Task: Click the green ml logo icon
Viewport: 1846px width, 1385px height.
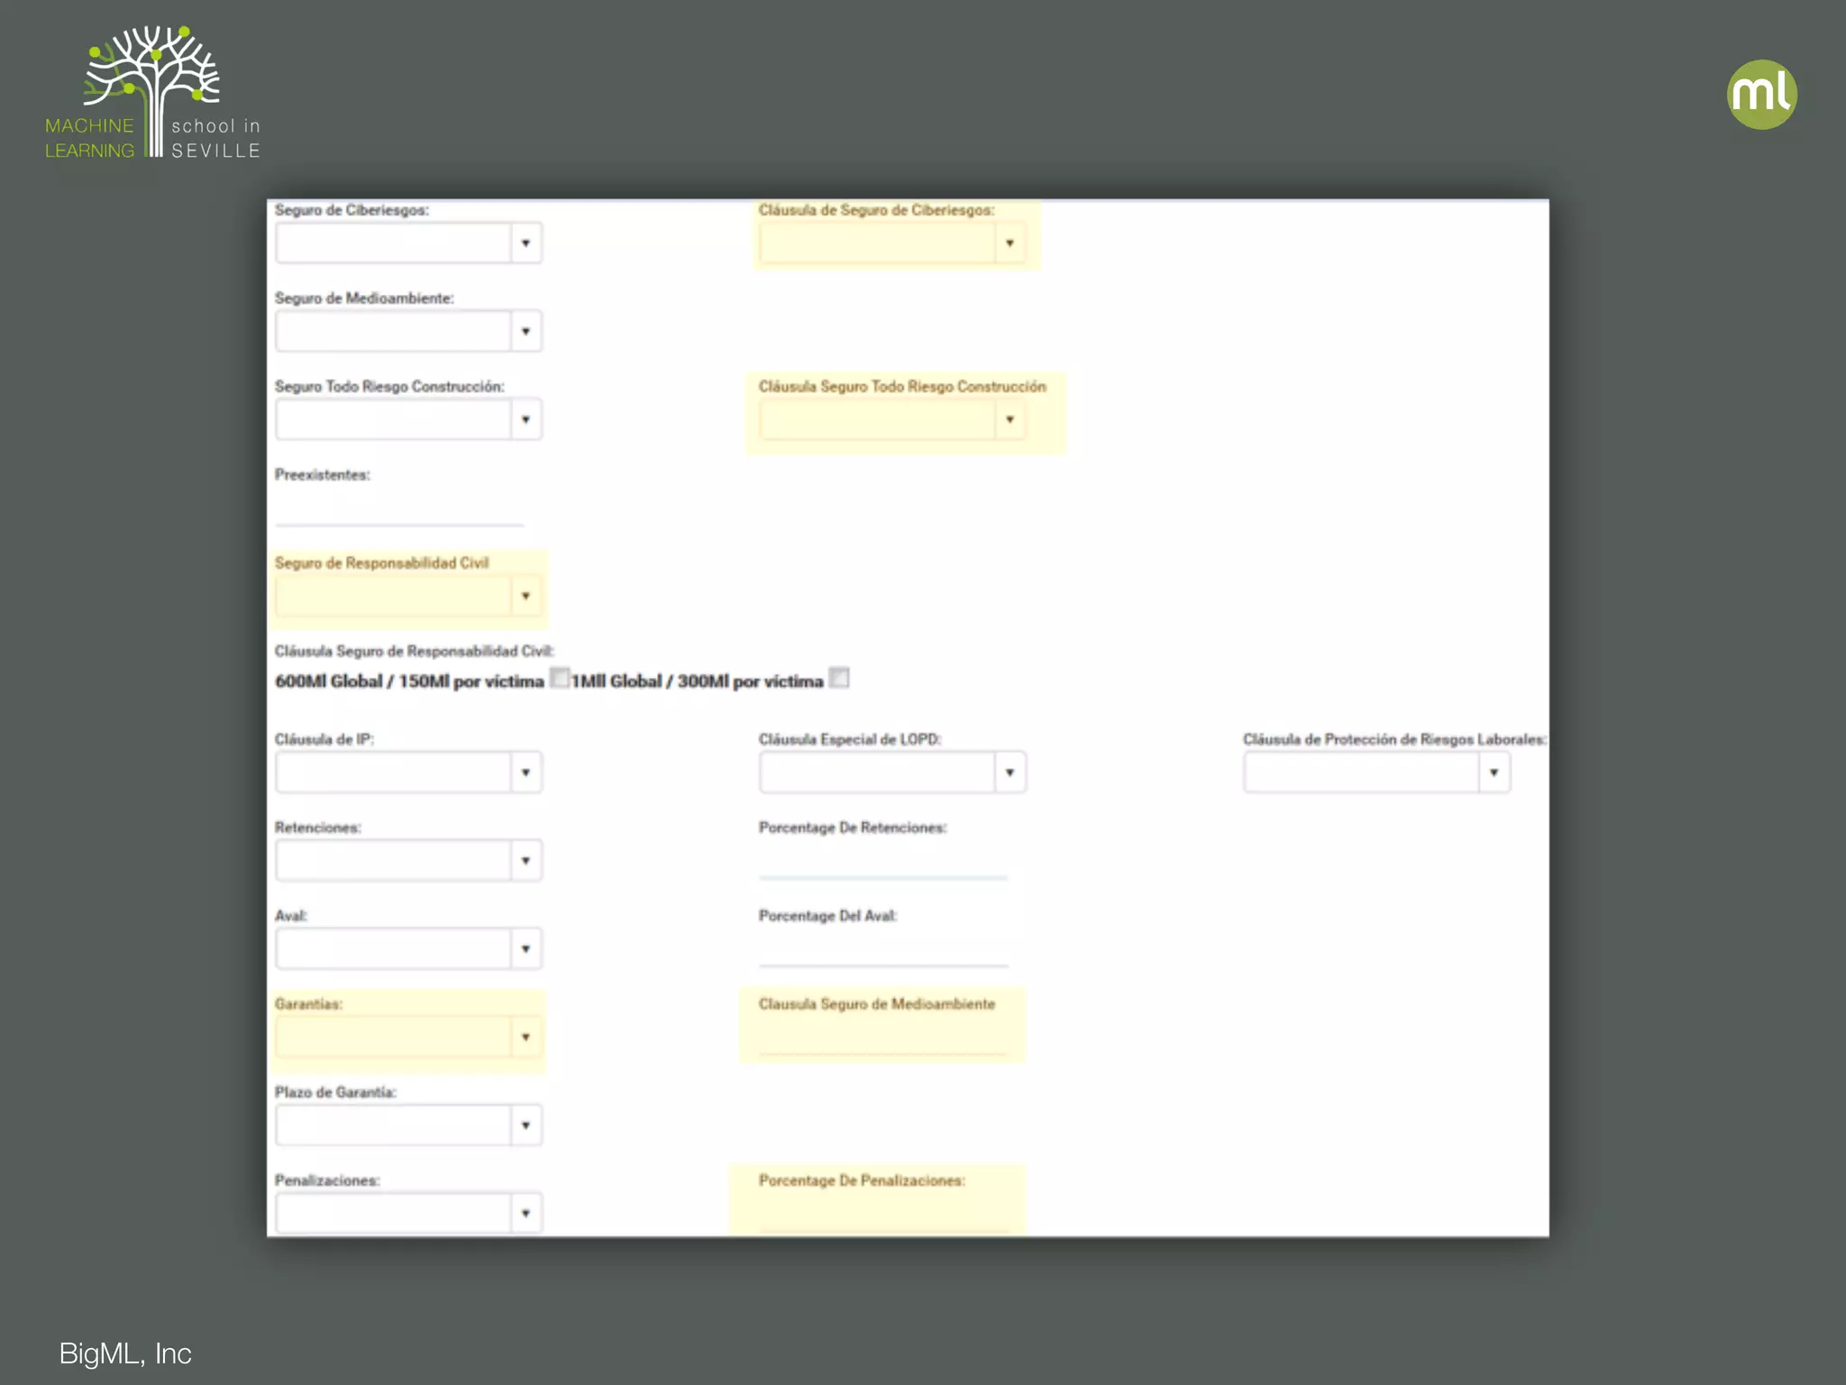Action: point(1761,95)
